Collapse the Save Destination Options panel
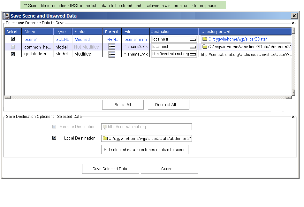The image size is (304, 207). coord(293,117)
